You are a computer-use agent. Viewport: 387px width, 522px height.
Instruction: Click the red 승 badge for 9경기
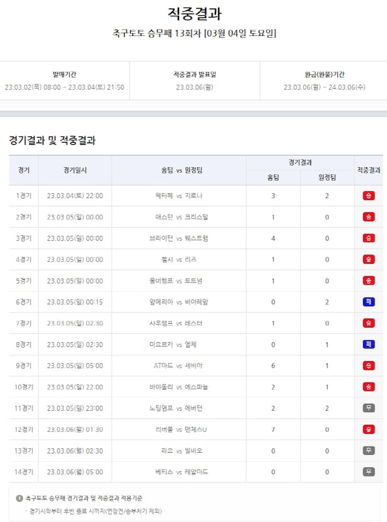coord(368,365)
